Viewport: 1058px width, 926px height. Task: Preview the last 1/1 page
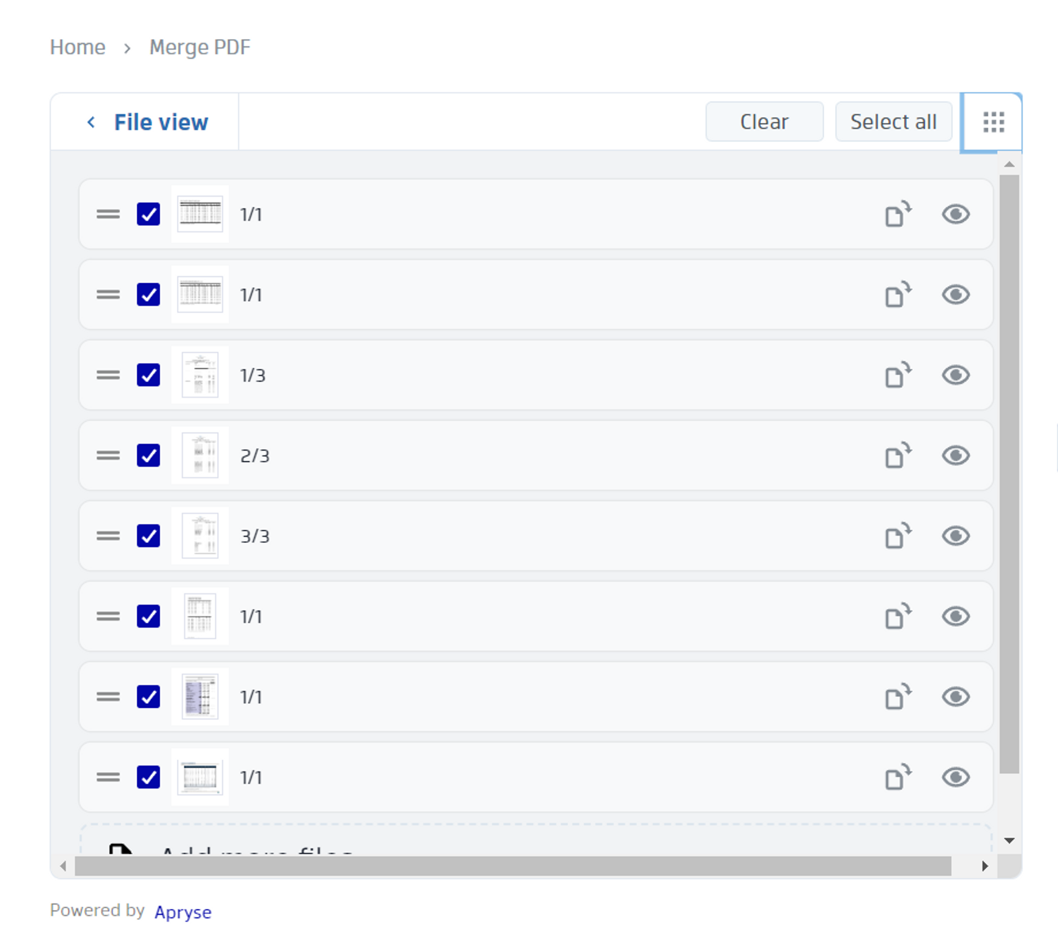pyautogui.click(x=956, y=777)
